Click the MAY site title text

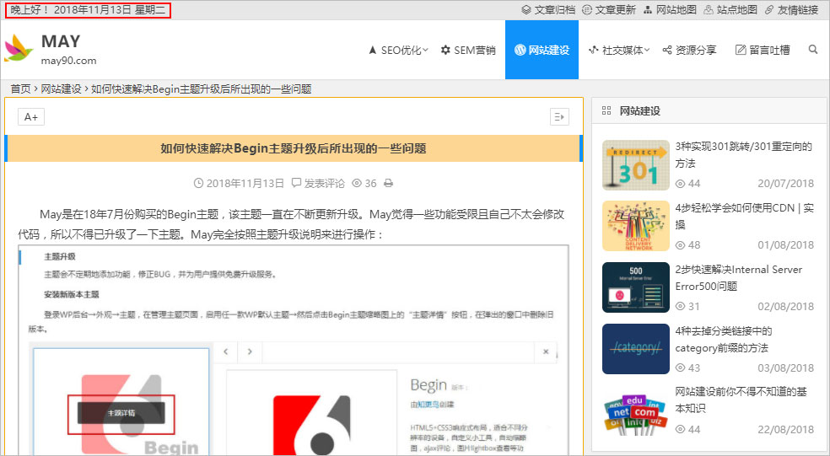61,41
